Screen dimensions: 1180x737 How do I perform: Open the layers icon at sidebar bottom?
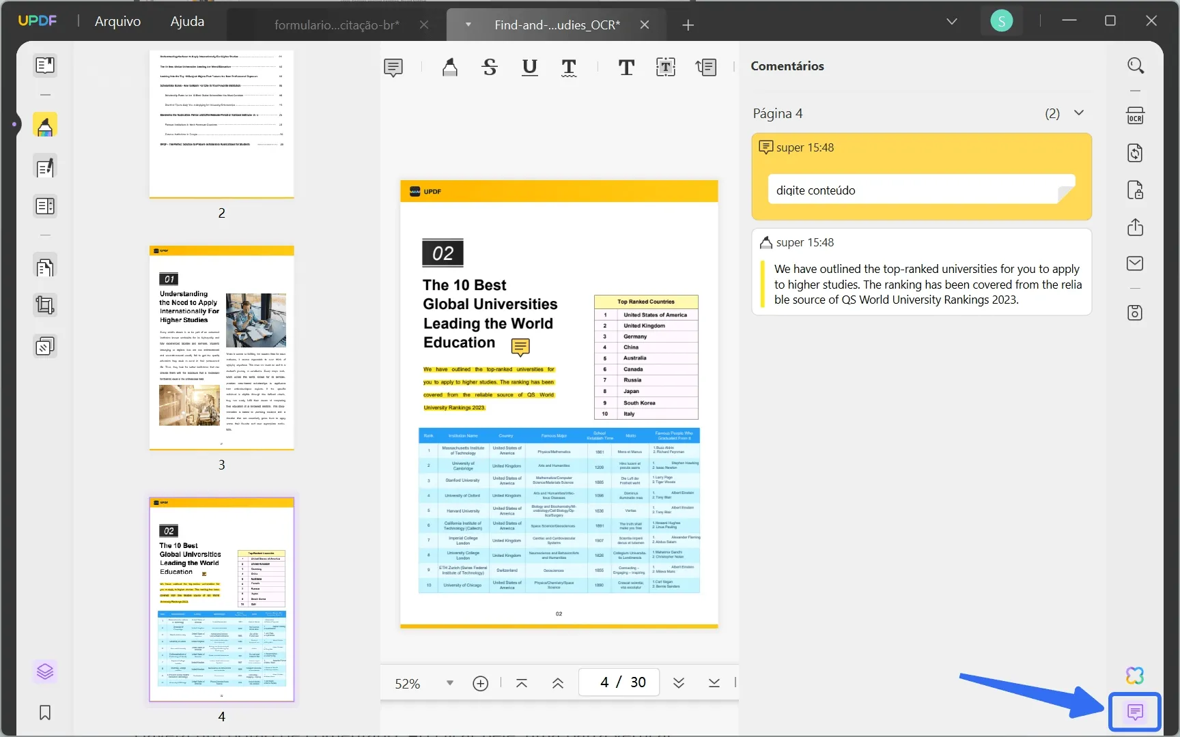45,672
